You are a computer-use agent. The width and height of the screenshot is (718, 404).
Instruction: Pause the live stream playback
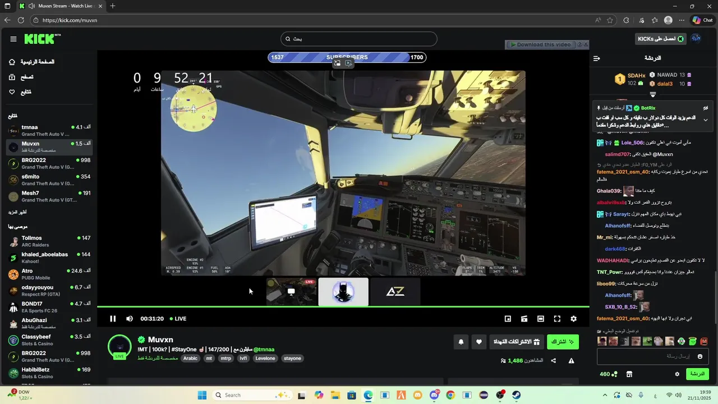(113, 319)
